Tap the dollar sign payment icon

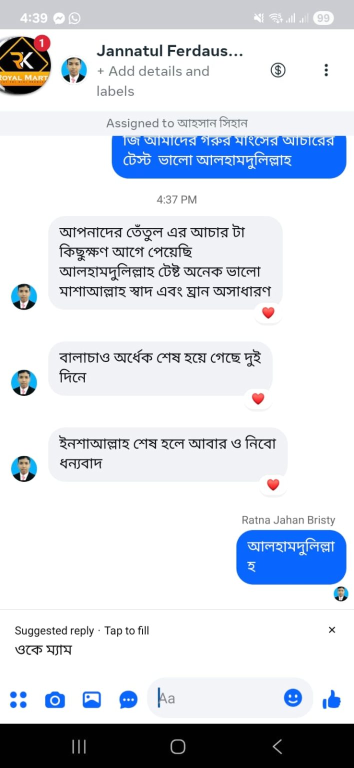[x=278, y=70]
